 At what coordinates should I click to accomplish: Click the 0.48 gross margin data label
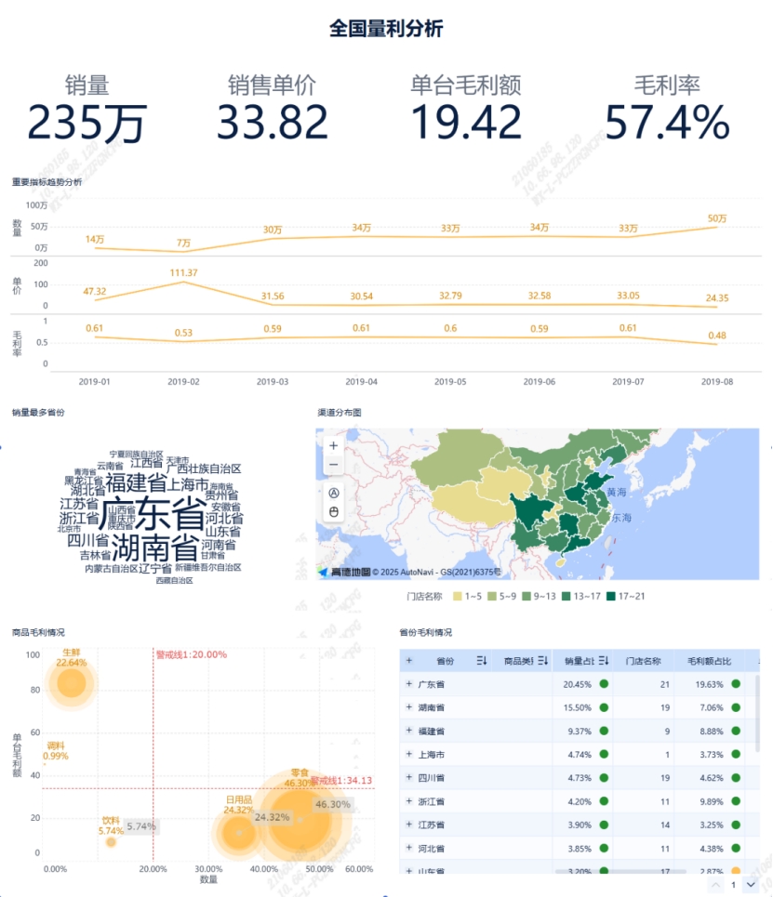pos(717,336)
